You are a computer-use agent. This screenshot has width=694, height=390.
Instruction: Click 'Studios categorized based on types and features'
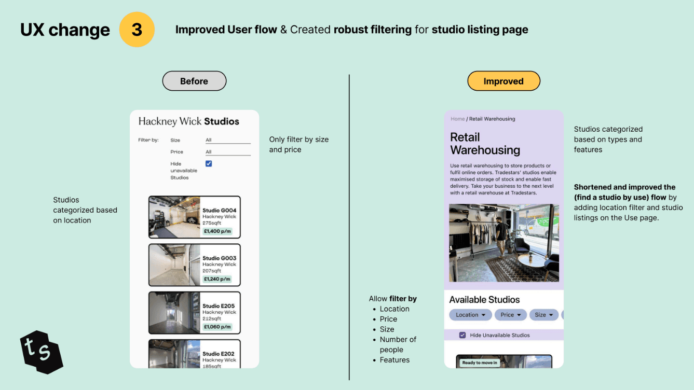(x=608, y=139)
